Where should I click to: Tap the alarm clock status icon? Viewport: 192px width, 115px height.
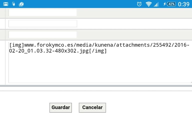tap(139, 4)
